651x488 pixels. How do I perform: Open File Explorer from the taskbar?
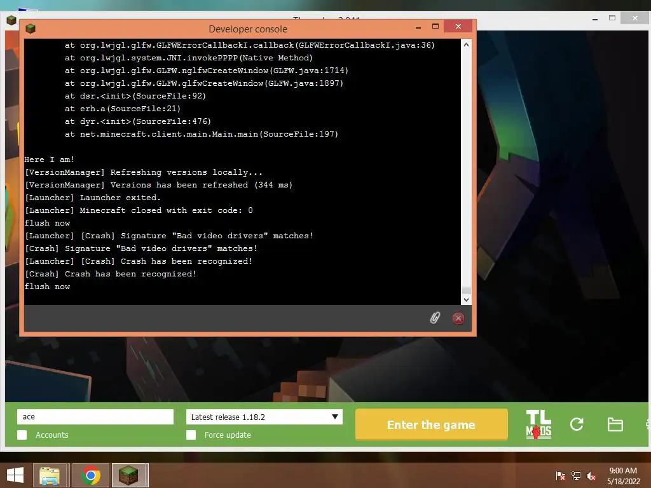click(50, 475)
